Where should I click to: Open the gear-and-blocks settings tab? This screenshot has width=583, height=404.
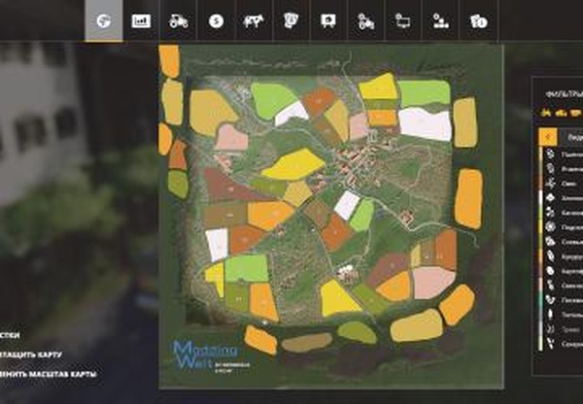pos(440,20)
